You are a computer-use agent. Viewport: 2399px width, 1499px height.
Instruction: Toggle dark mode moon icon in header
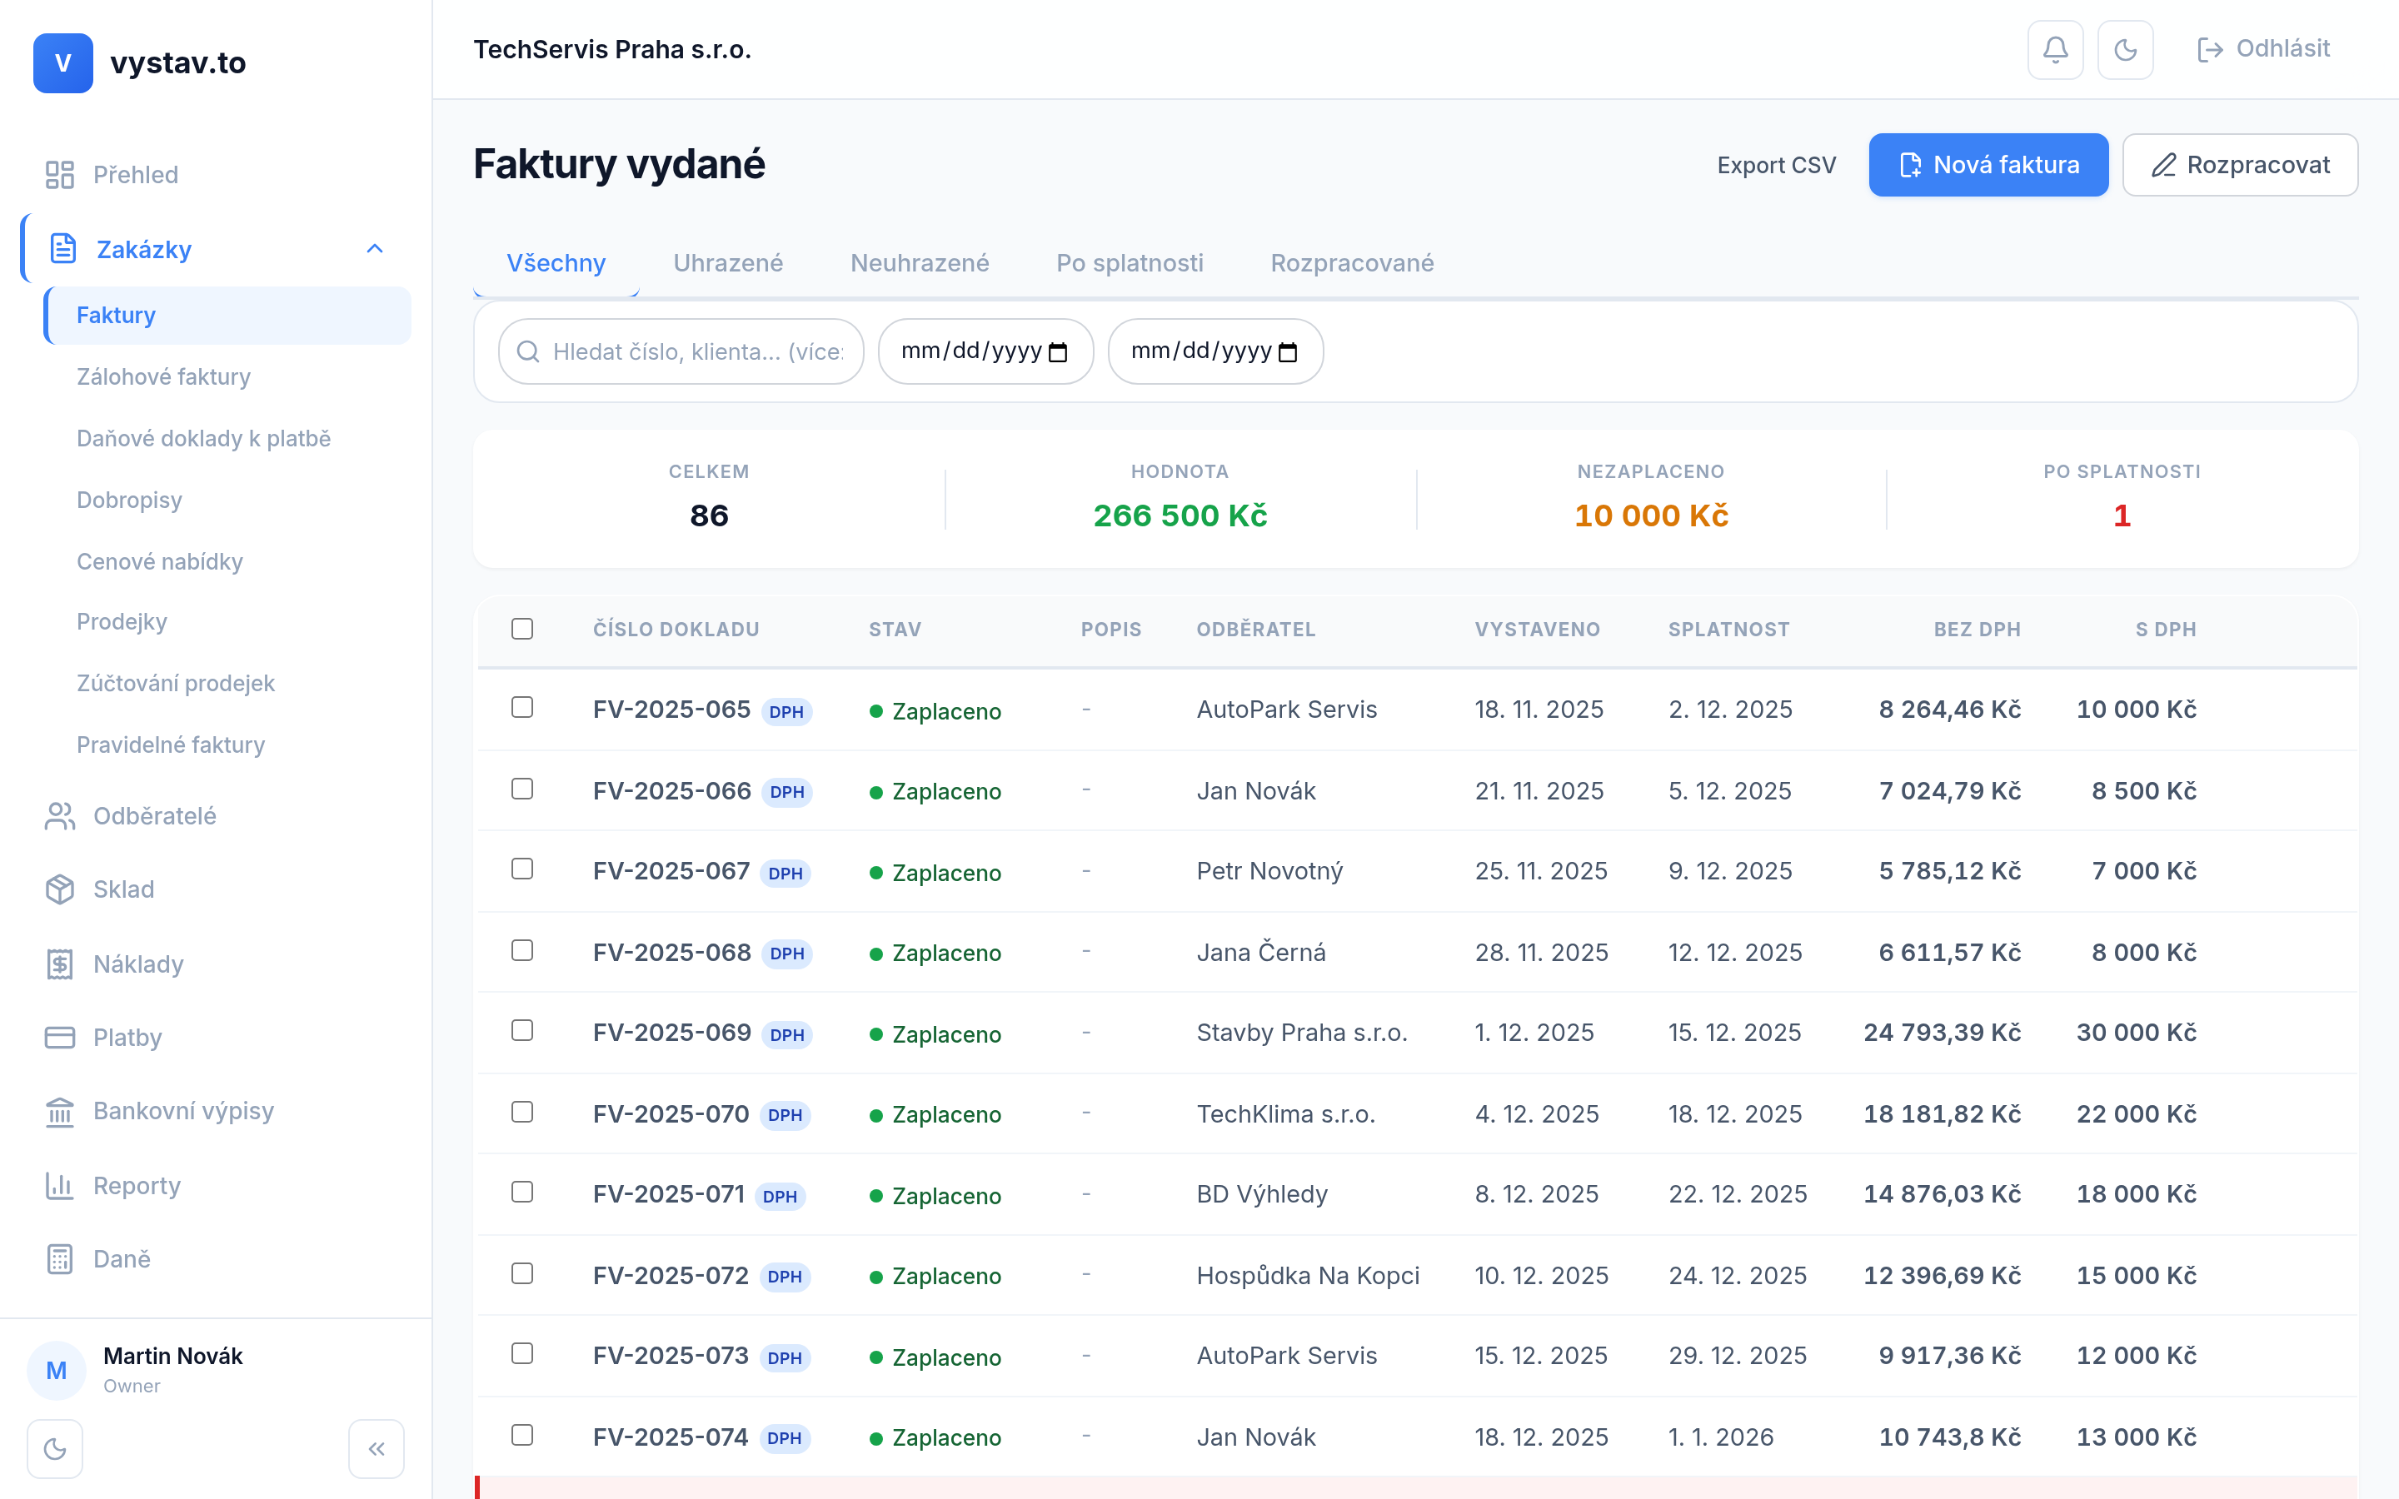pyautogui.click(x=2124, y=50)
